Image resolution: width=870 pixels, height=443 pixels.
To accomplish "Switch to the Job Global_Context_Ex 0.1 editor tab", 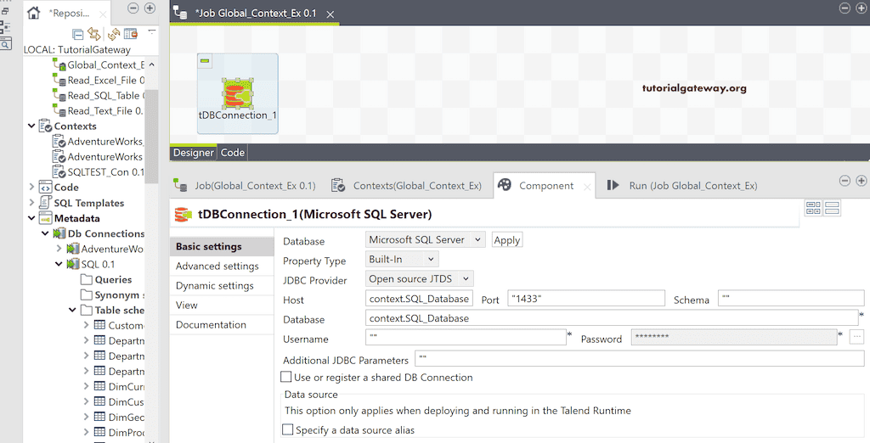I will (x=255, y=13).
